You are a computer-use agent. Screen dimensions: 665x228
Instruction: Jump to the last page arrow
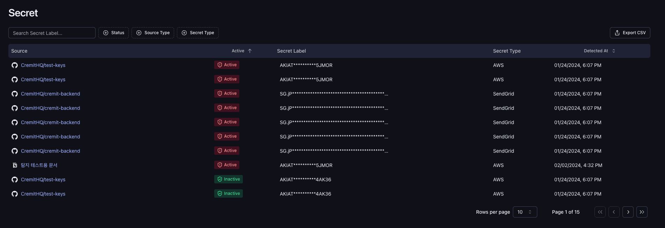point(642,212)
